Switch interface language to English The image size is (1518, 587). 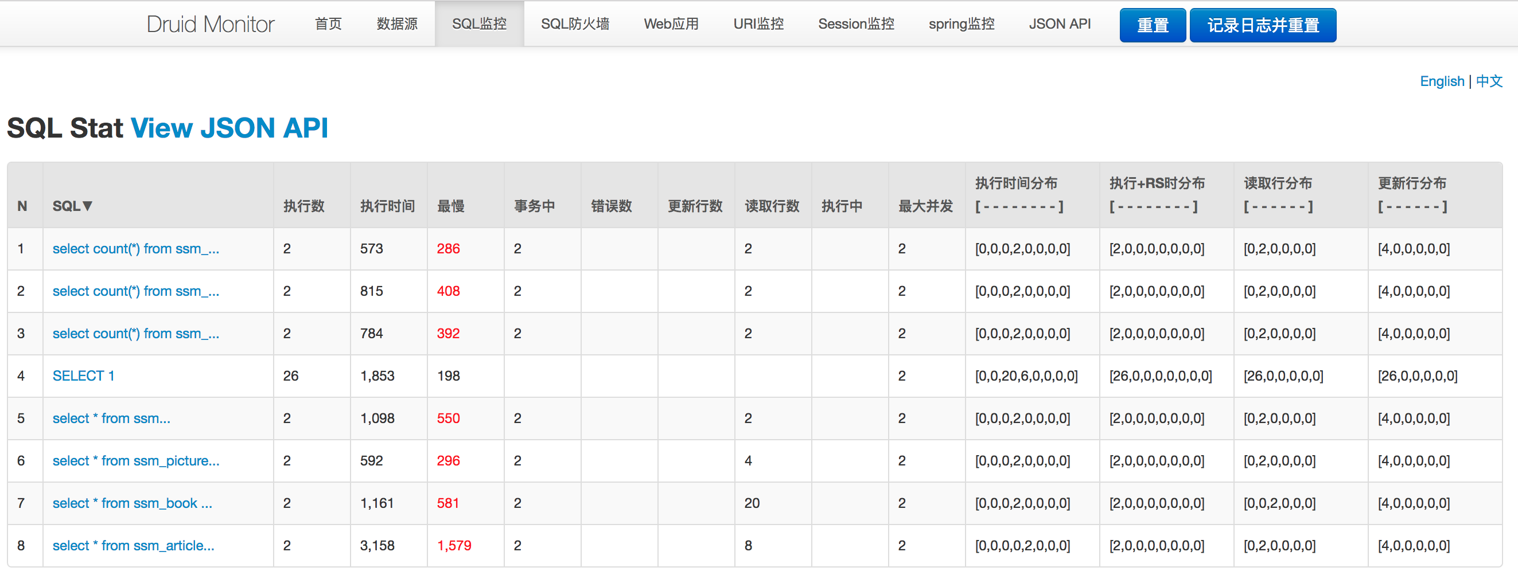pyautogui.click(x=1442, y=81)
